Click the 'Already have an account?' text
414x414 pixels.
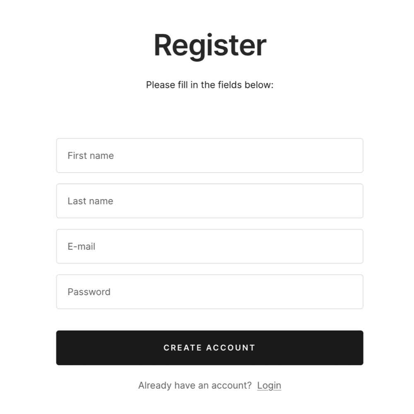coord(195,385)
